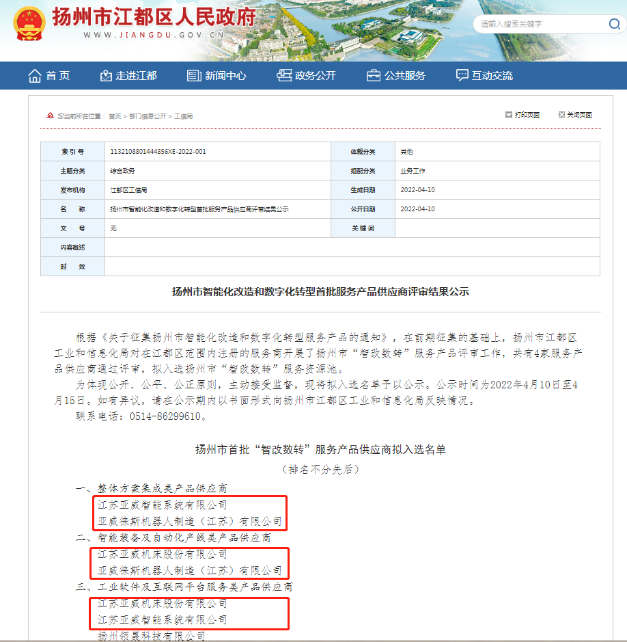Select the 公共服务 navigation item
Image resolution: width=627 pixels, height=642 pixels.
(x=404, y=76)
